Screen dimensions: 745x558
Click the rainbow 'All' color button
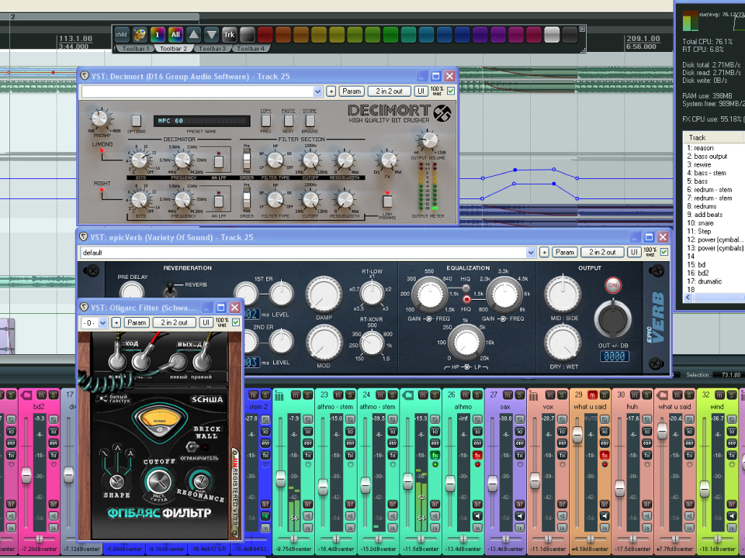pyautogui.click(x=176, y=35)
